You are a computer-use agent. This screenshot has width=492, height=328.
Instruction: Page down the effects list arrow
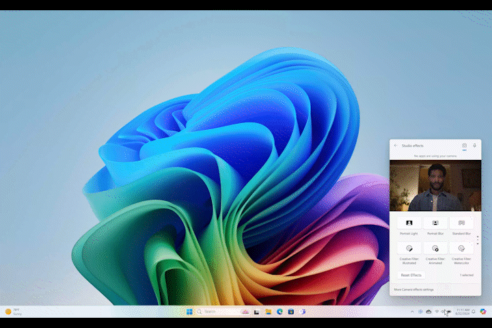point(478,244)
